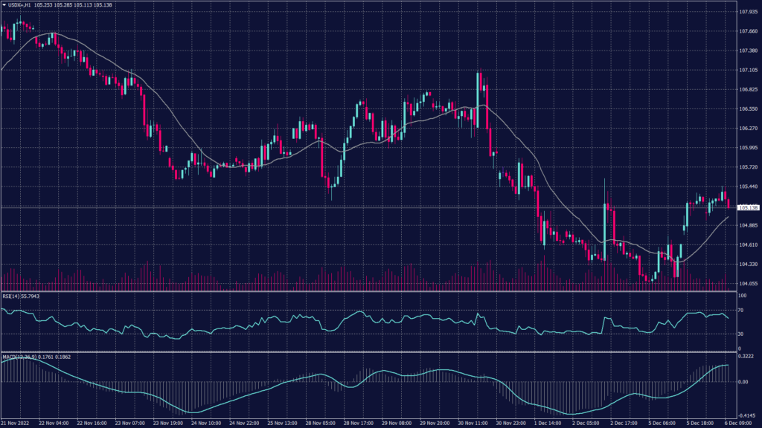Click the MACD -0.4145 scale label
Viewport: 762px width, 428px height.
point(747,415)
